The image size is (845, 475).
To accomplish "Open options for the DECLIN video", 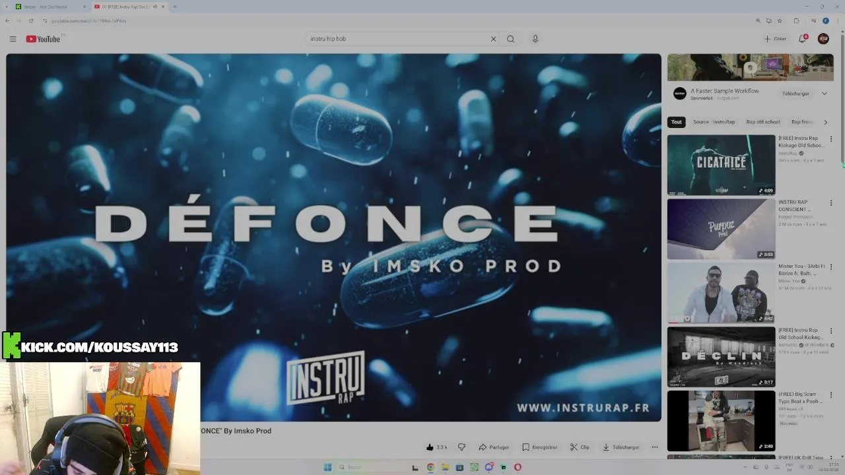I will click(x=831, y=331).
